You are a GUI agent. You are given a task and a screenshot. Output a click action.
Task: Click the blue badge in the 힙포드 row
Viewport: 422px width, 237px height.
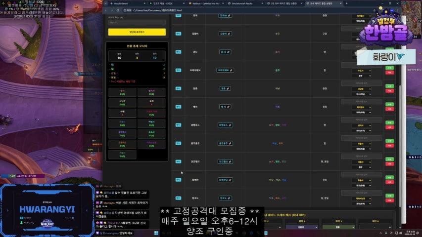click(x=178, y=198)
